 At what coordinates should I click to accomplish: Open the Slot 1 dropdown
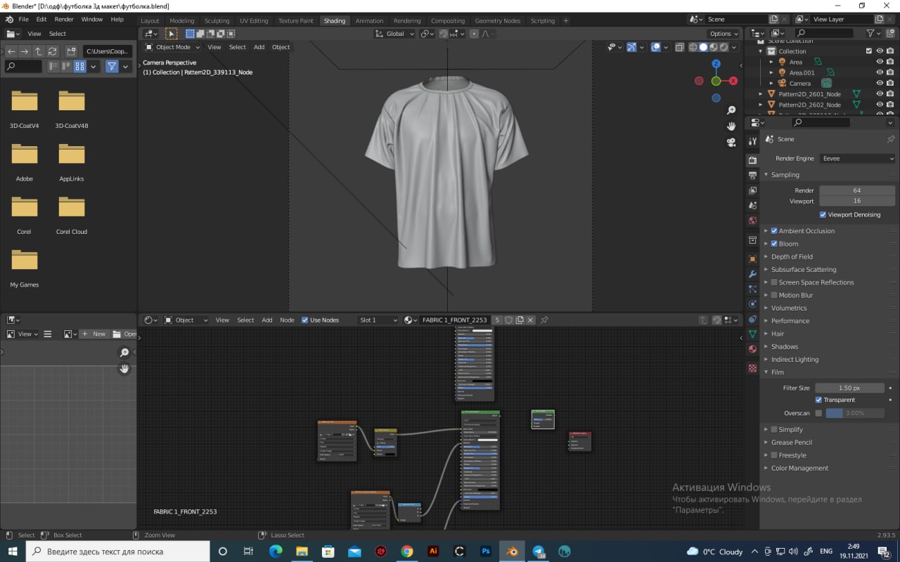(378, 320)
